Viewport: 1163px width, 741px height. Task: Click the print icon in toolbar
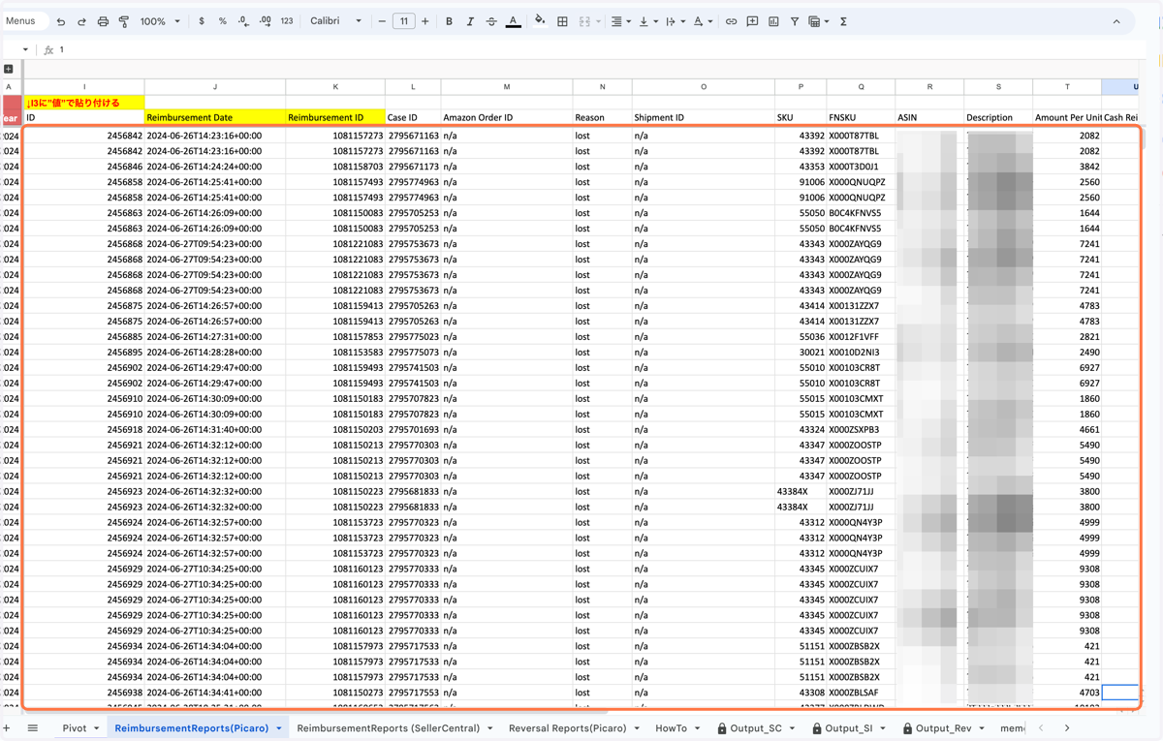point(103,21)
